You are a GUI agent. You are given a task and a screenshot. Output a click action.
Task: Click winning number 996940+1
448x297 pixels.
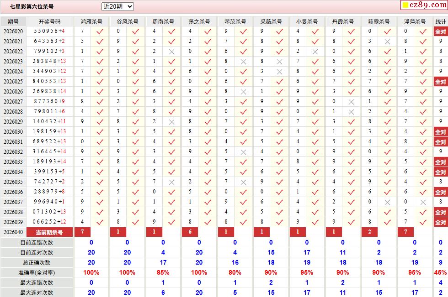[x=49, y=202]
